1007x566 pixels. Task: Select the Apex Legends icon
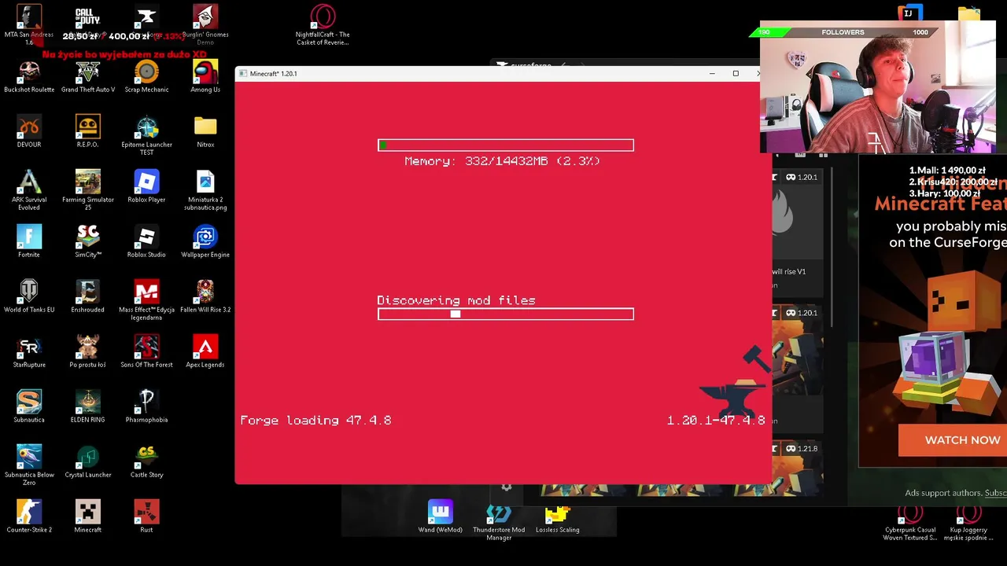point(205,351)
